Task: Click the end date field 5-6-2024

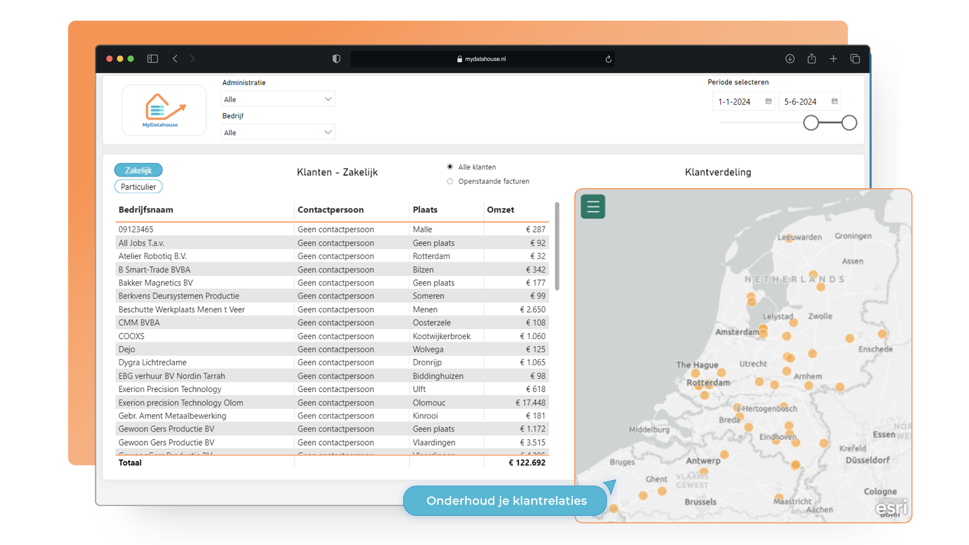Action: point(800,101)
